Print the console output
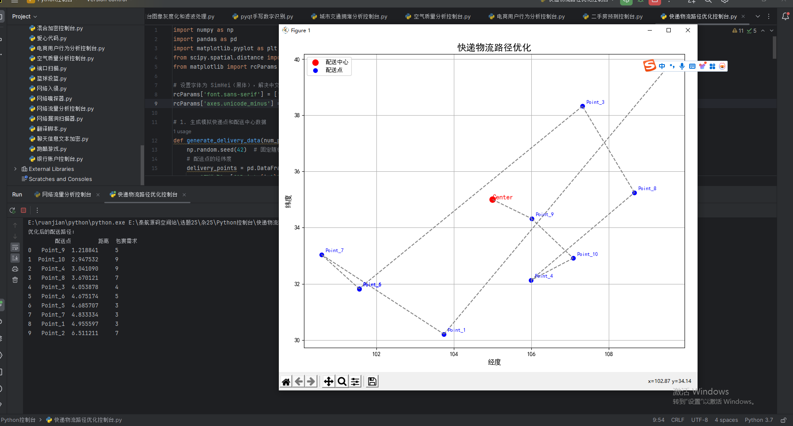 (15, 269)
